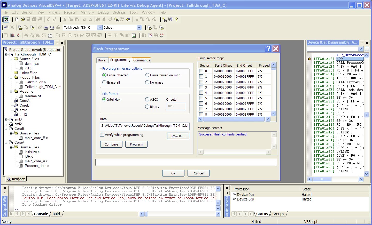Open the File menu
This screenshot has width=372, height=225.
5,12
